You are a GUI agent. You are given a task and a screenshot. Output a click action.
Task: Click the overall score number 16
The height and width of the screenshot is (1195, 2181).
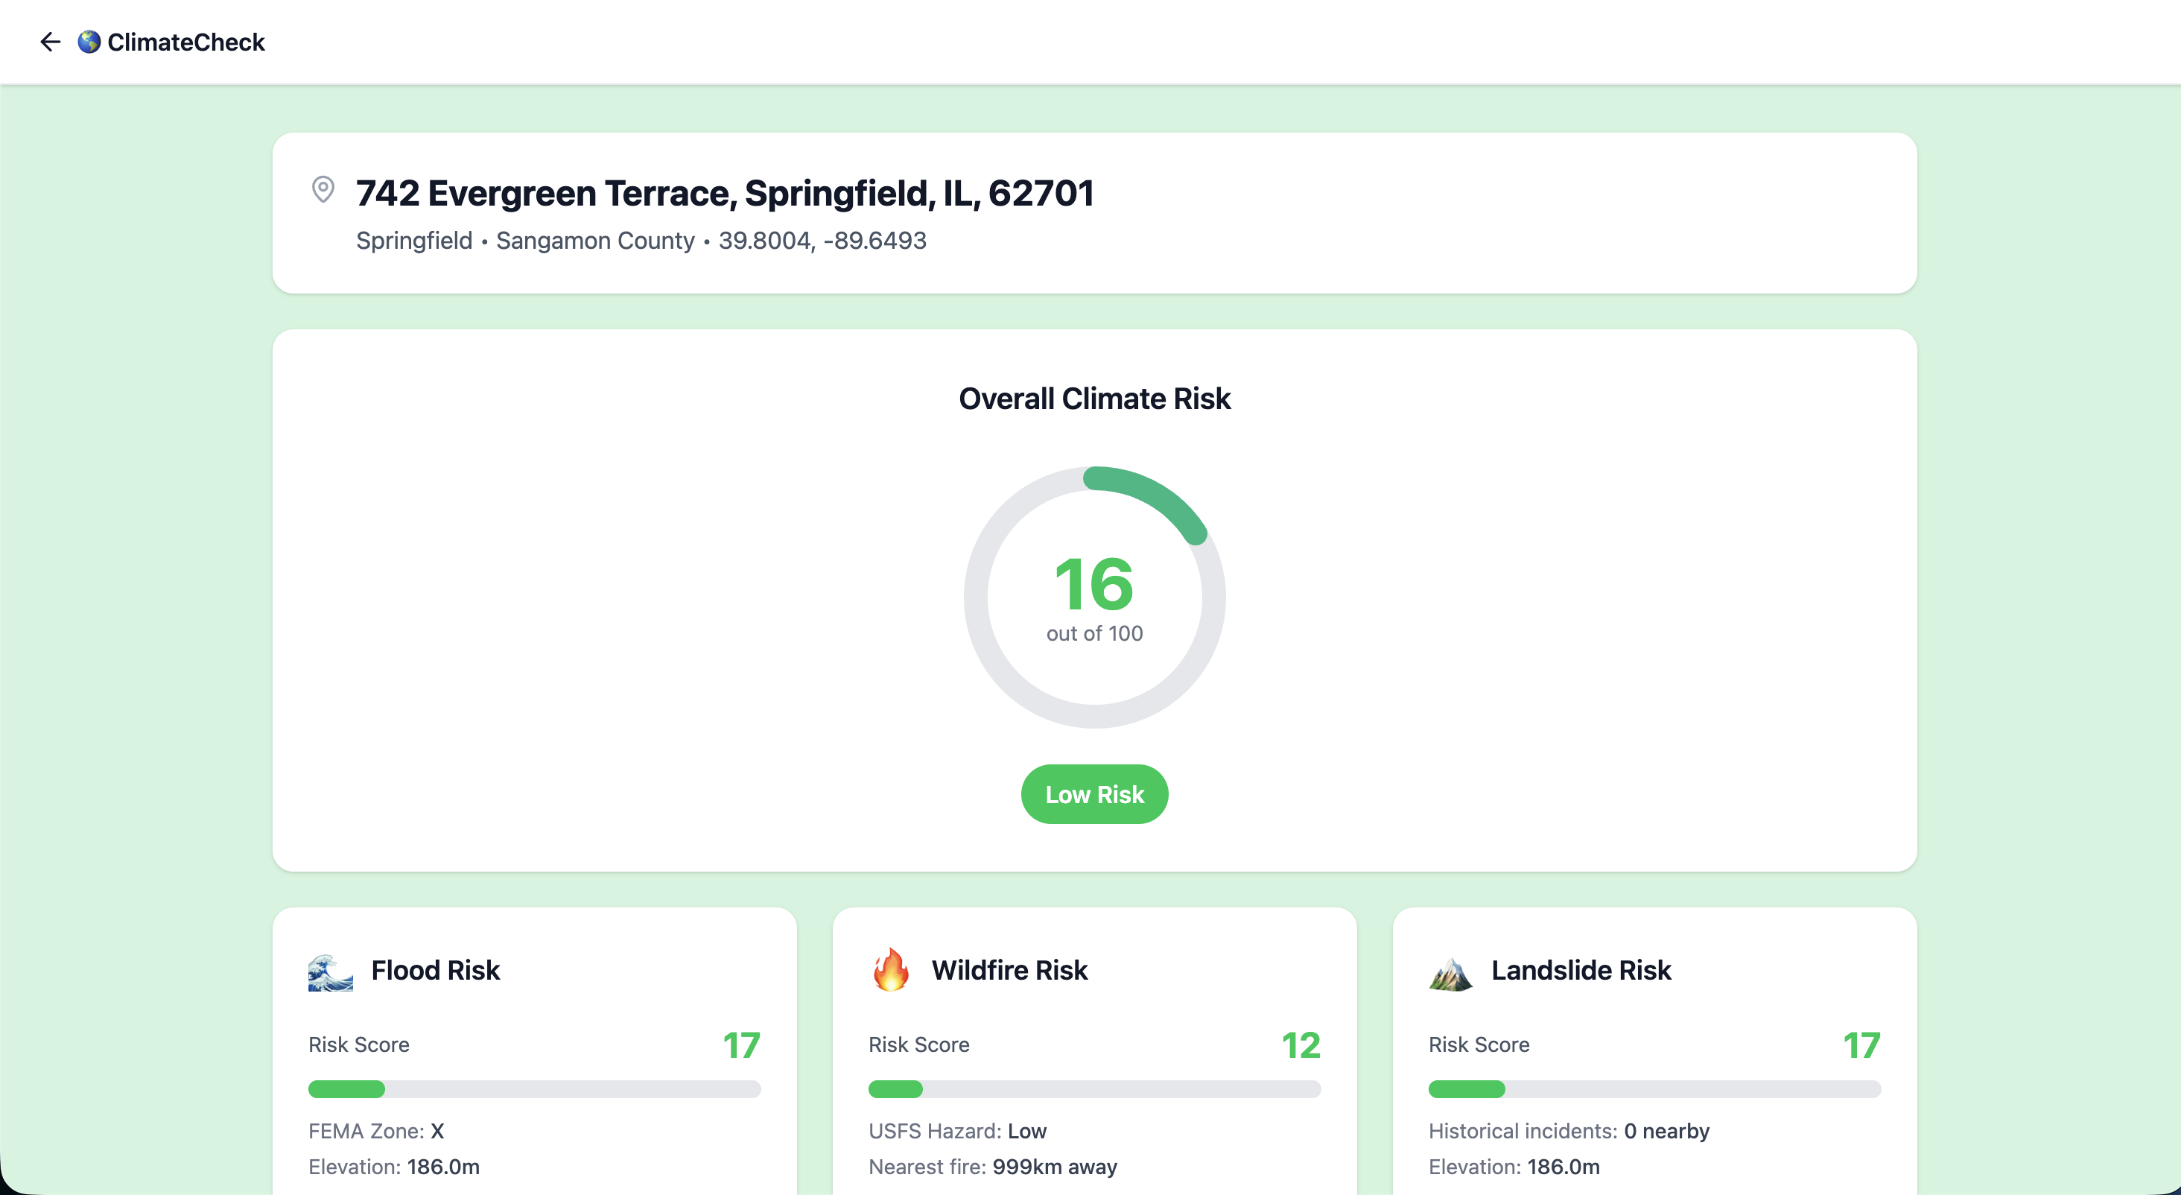tap(1094, 584)
